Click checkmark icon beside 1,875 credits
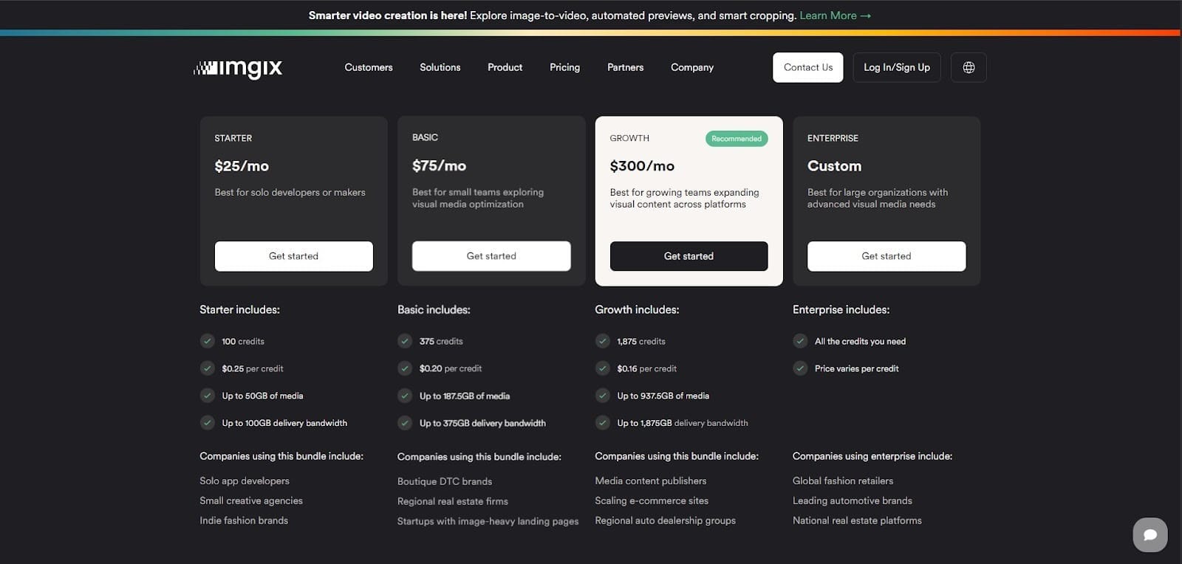This screenshot has height=564, width=1182. (603, 341)
